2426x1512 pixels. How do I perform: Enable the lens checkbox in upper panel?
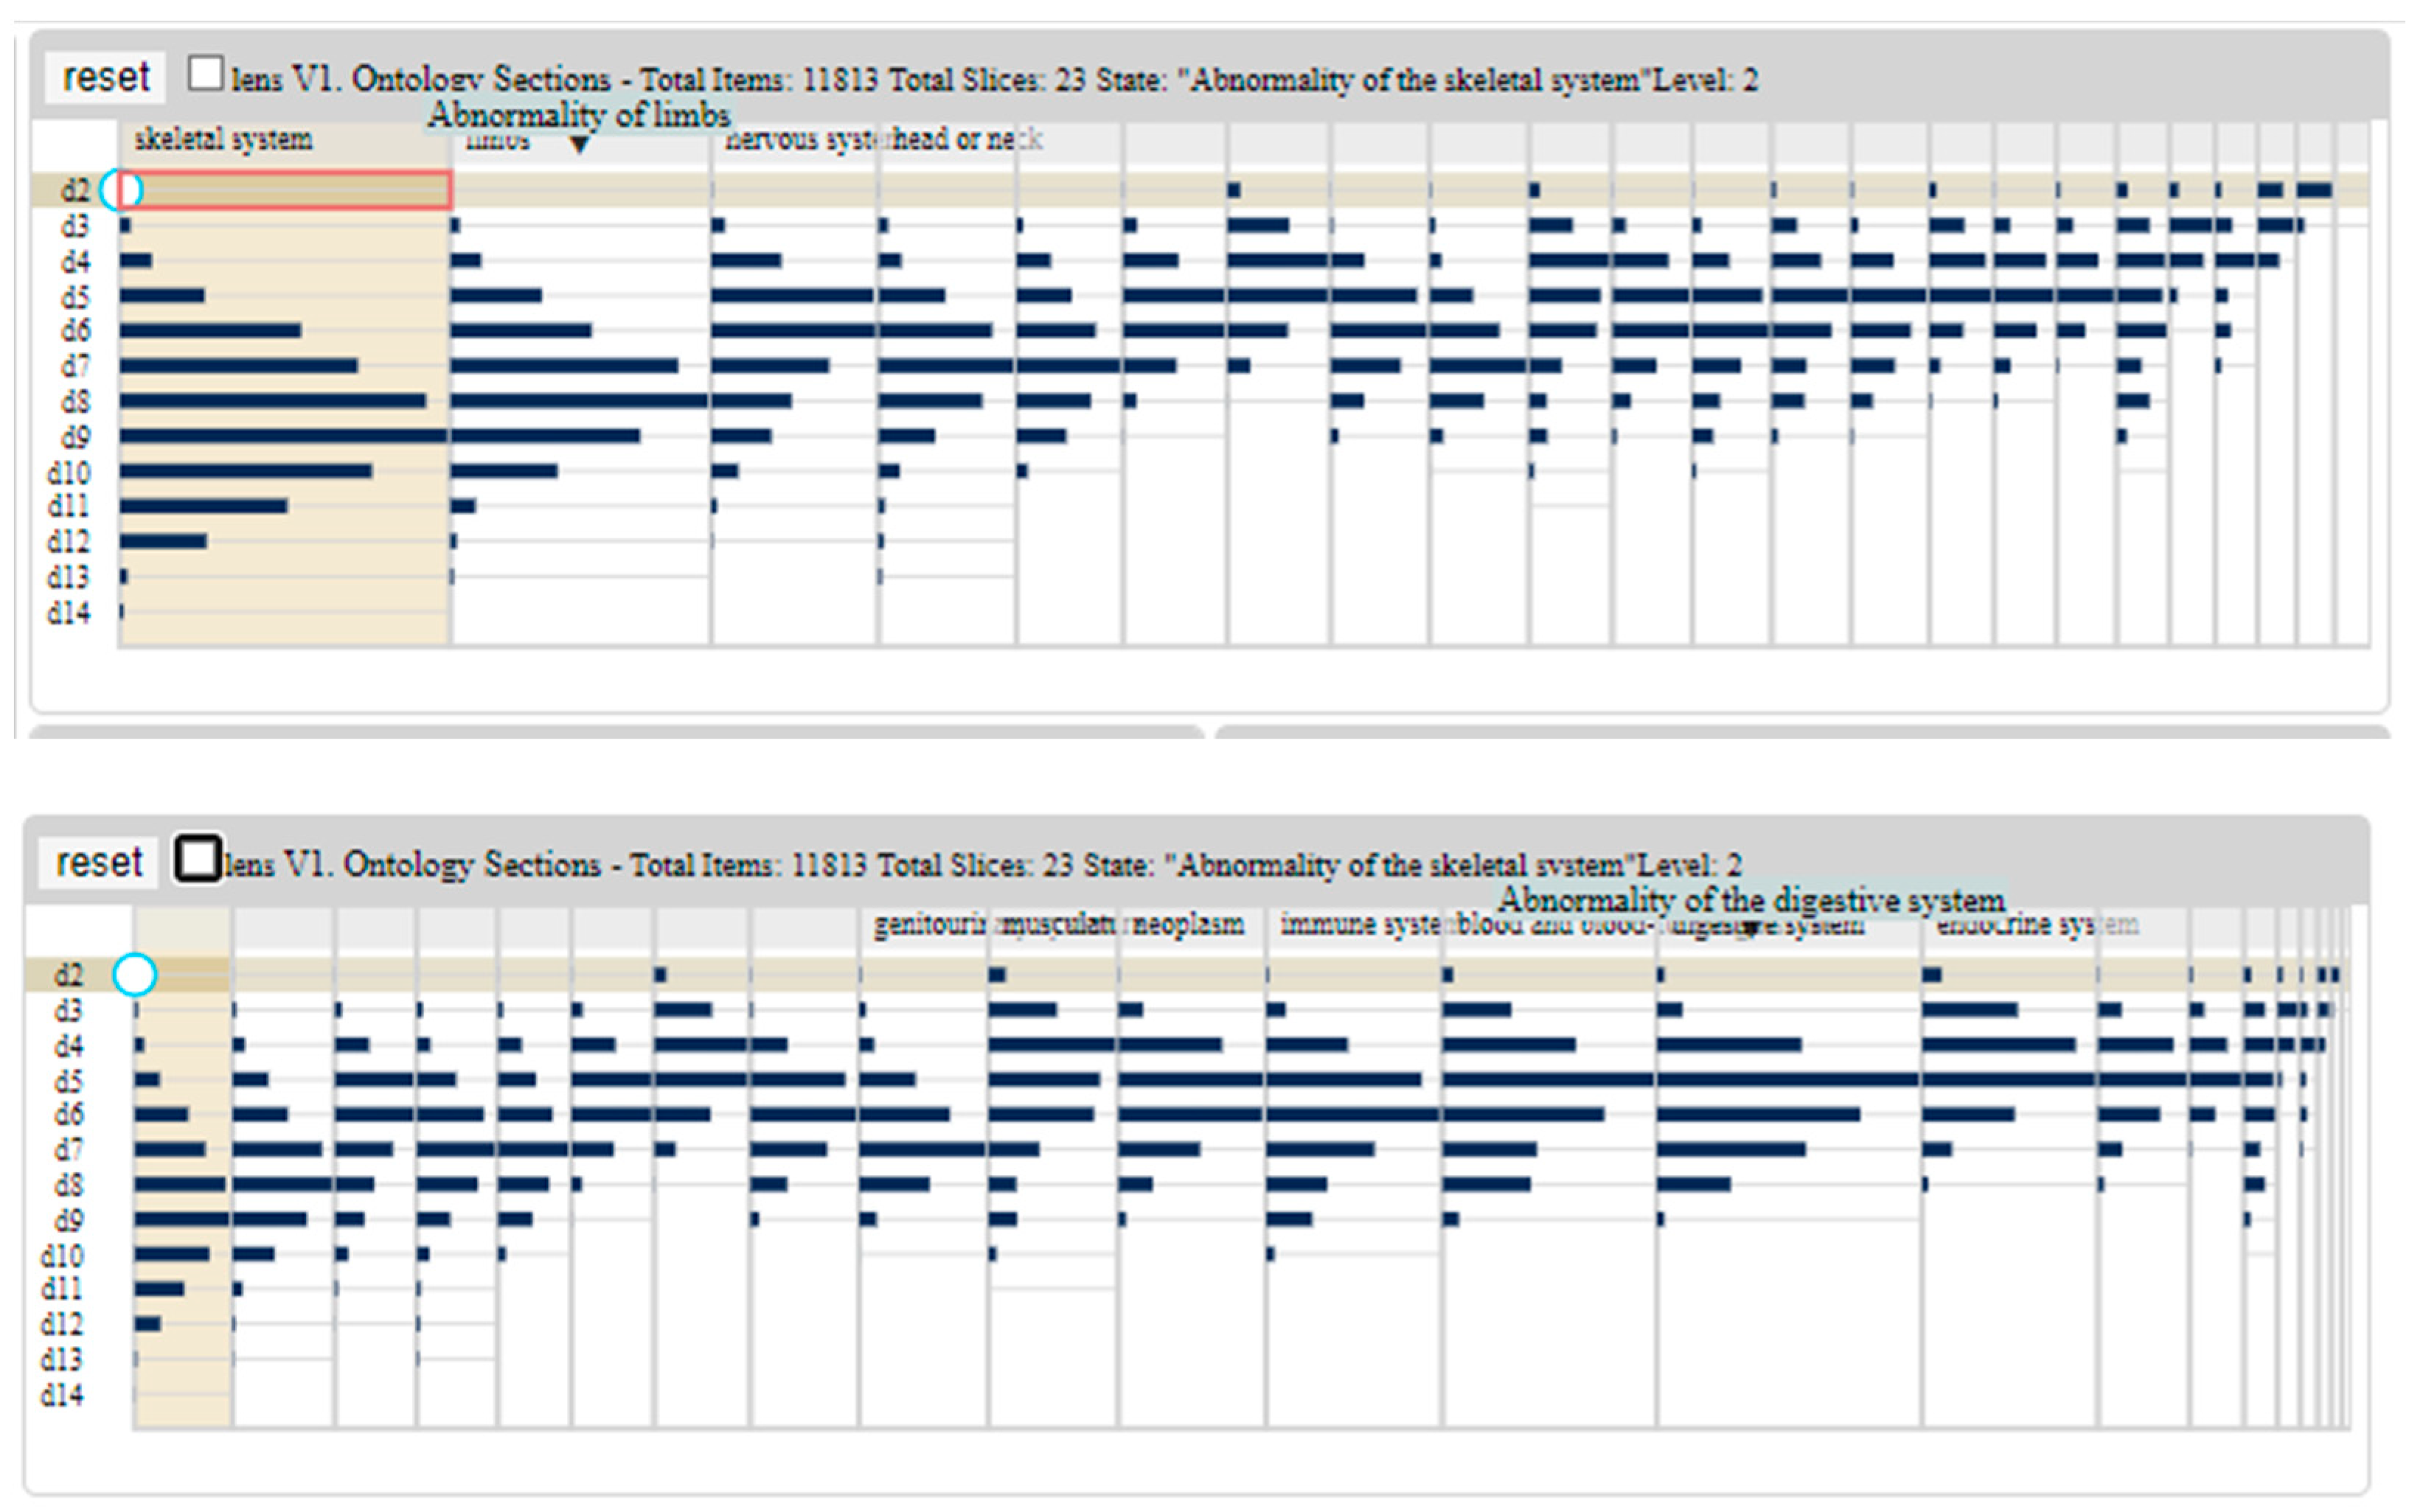tap(205, 73)
